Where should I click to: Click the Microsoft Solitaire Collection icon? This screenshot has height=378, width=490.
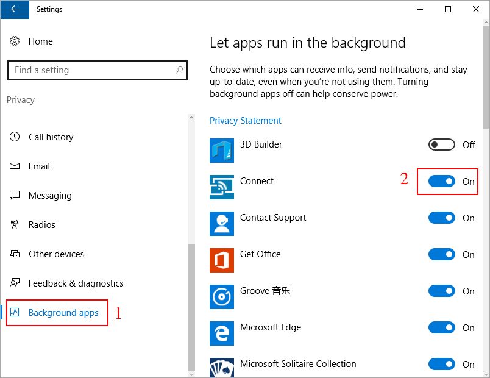[222, 368]
